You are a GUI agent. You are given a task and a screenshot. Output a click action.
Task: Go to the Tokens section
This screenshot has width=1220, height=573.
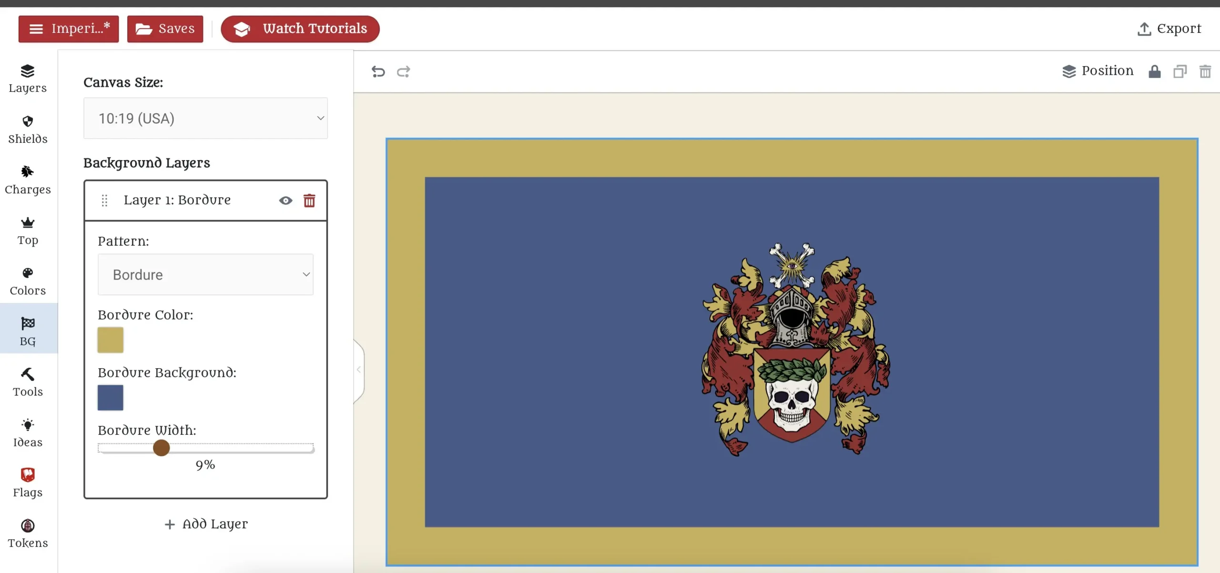click(28, 533)
